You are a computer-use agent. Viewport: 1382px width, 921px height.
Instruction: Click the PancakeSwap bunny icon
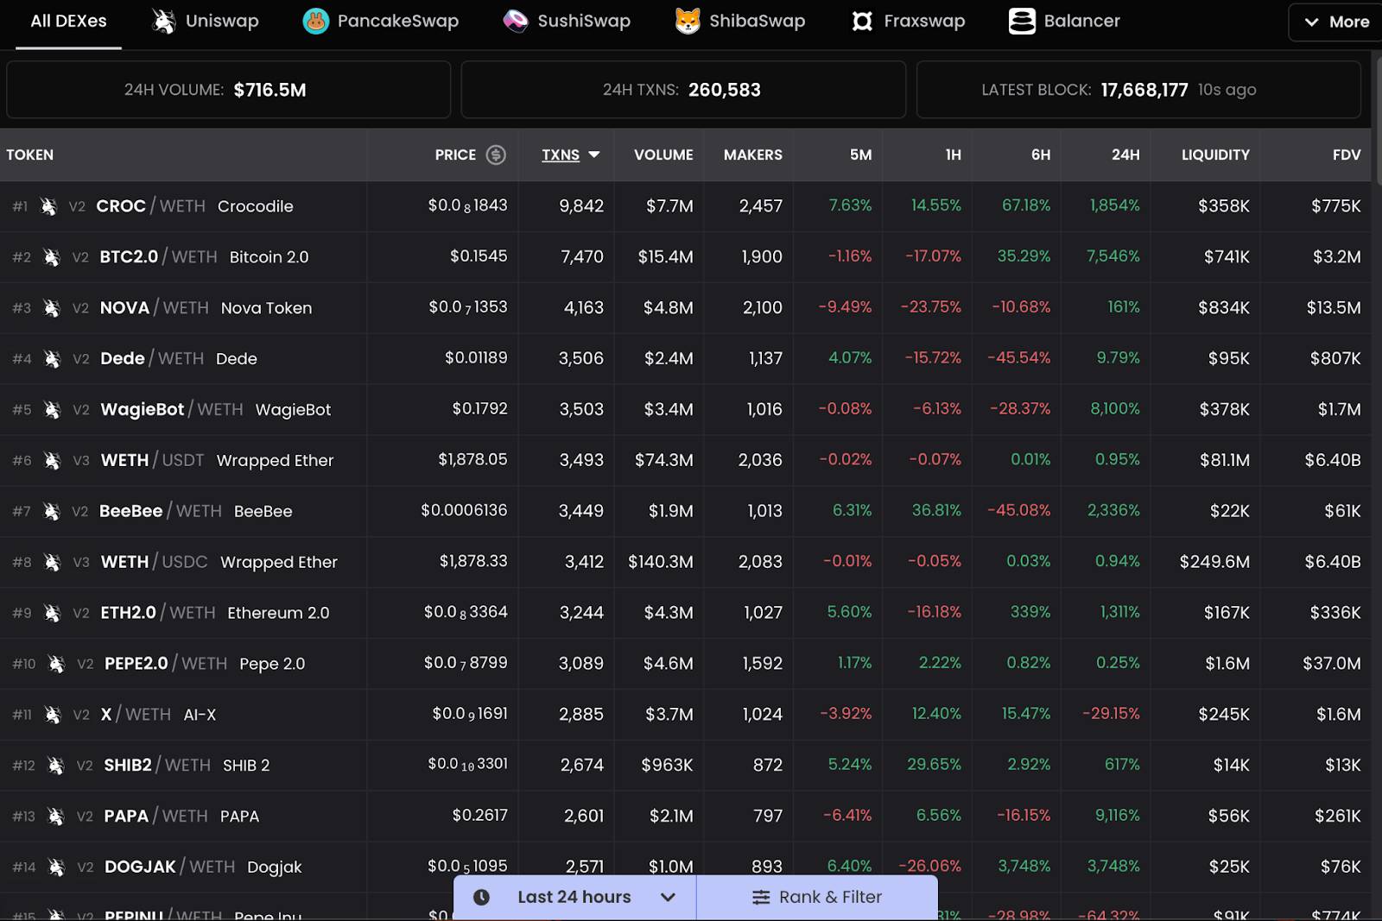tap(315, 21)
